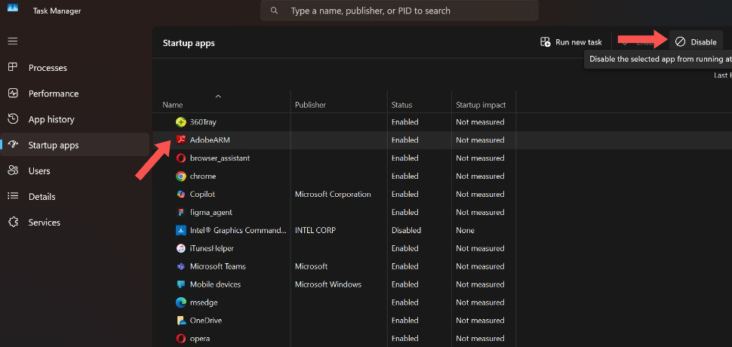Click the Intel Graphics Command icon
This screenshot has height=347, width=732.
tap(181, 230)
